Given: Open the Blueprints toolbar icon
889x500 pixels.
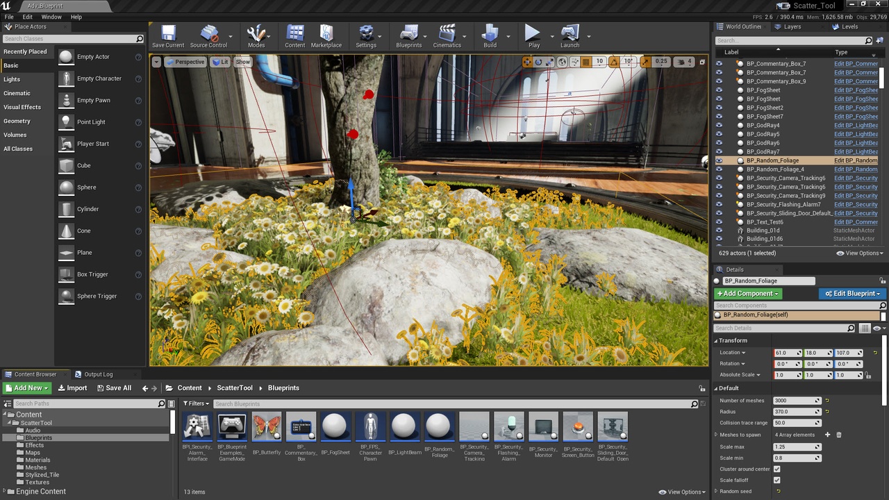Looking at the screenshot, I should (409, 36).
